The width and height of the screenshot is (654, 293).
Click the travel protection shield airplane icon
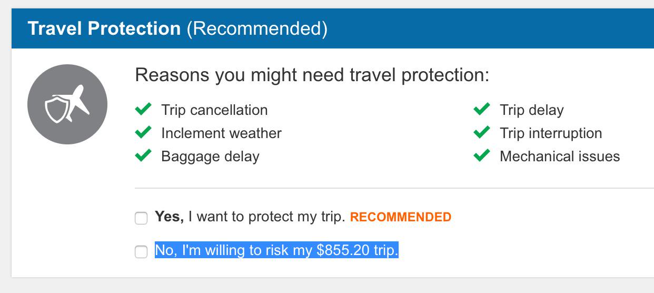tap(67, 104)
